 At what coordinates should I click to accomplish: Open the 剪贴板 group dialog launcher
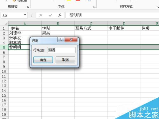(x=28, y=7)
